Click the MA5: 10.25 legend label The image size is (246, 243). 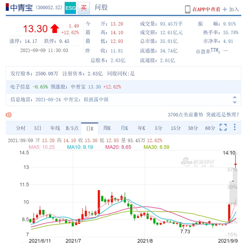tap(42, 147)
